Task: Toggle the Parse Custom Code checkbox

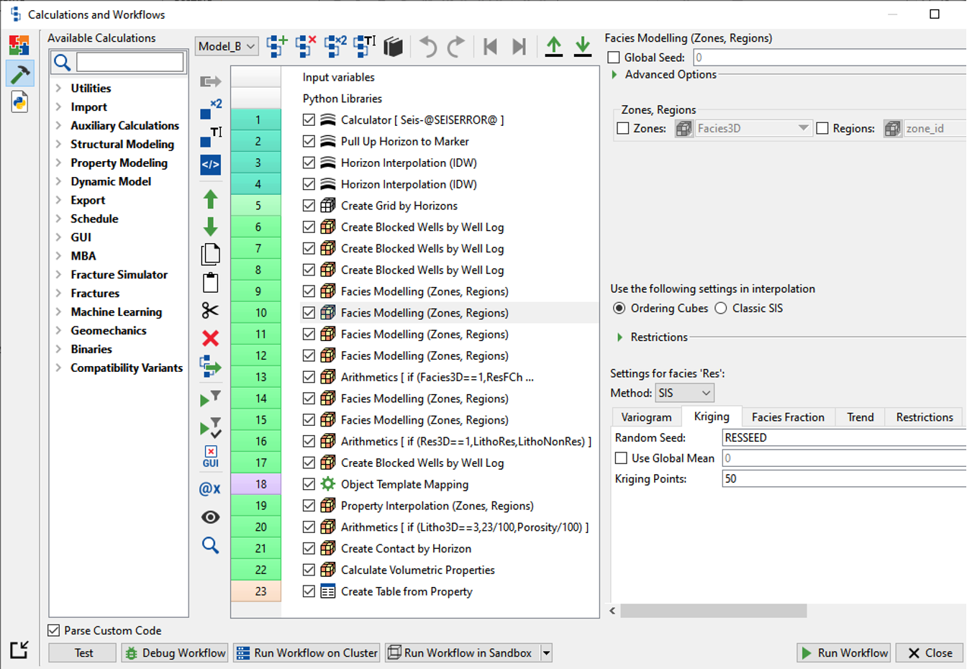Action: (54, 630)
